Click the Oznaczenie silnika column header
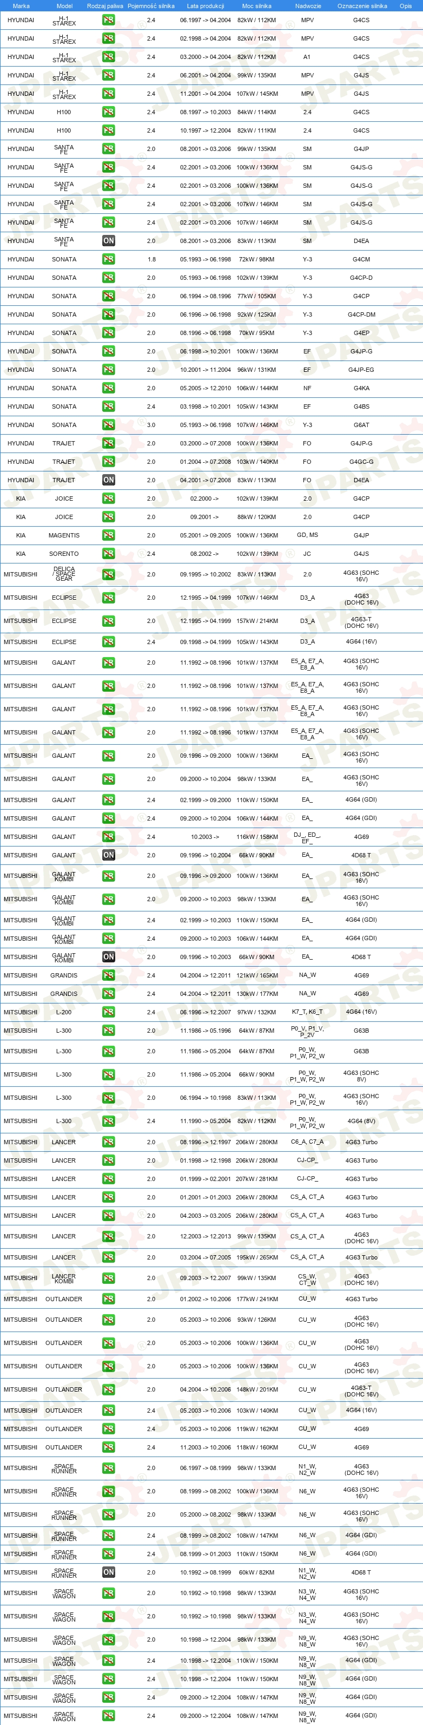This screenshot has width=423, height=1725. 362,6
